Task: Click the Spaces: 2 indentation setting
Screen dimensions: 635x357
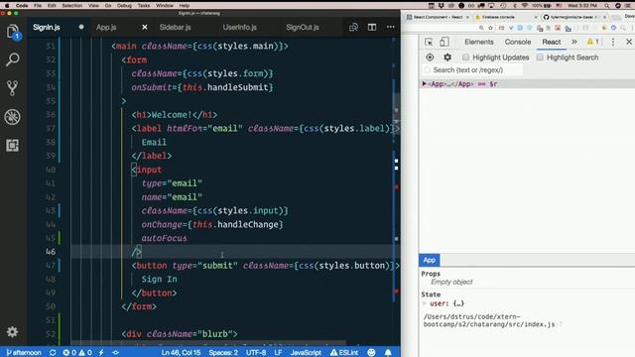Action: pyautogui.click(x=223, y=353)
